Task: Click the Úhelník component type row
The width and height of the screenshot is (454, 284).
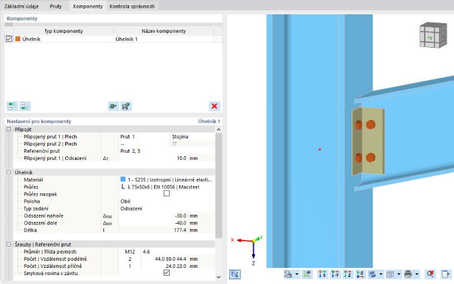Action: point(63,39)
